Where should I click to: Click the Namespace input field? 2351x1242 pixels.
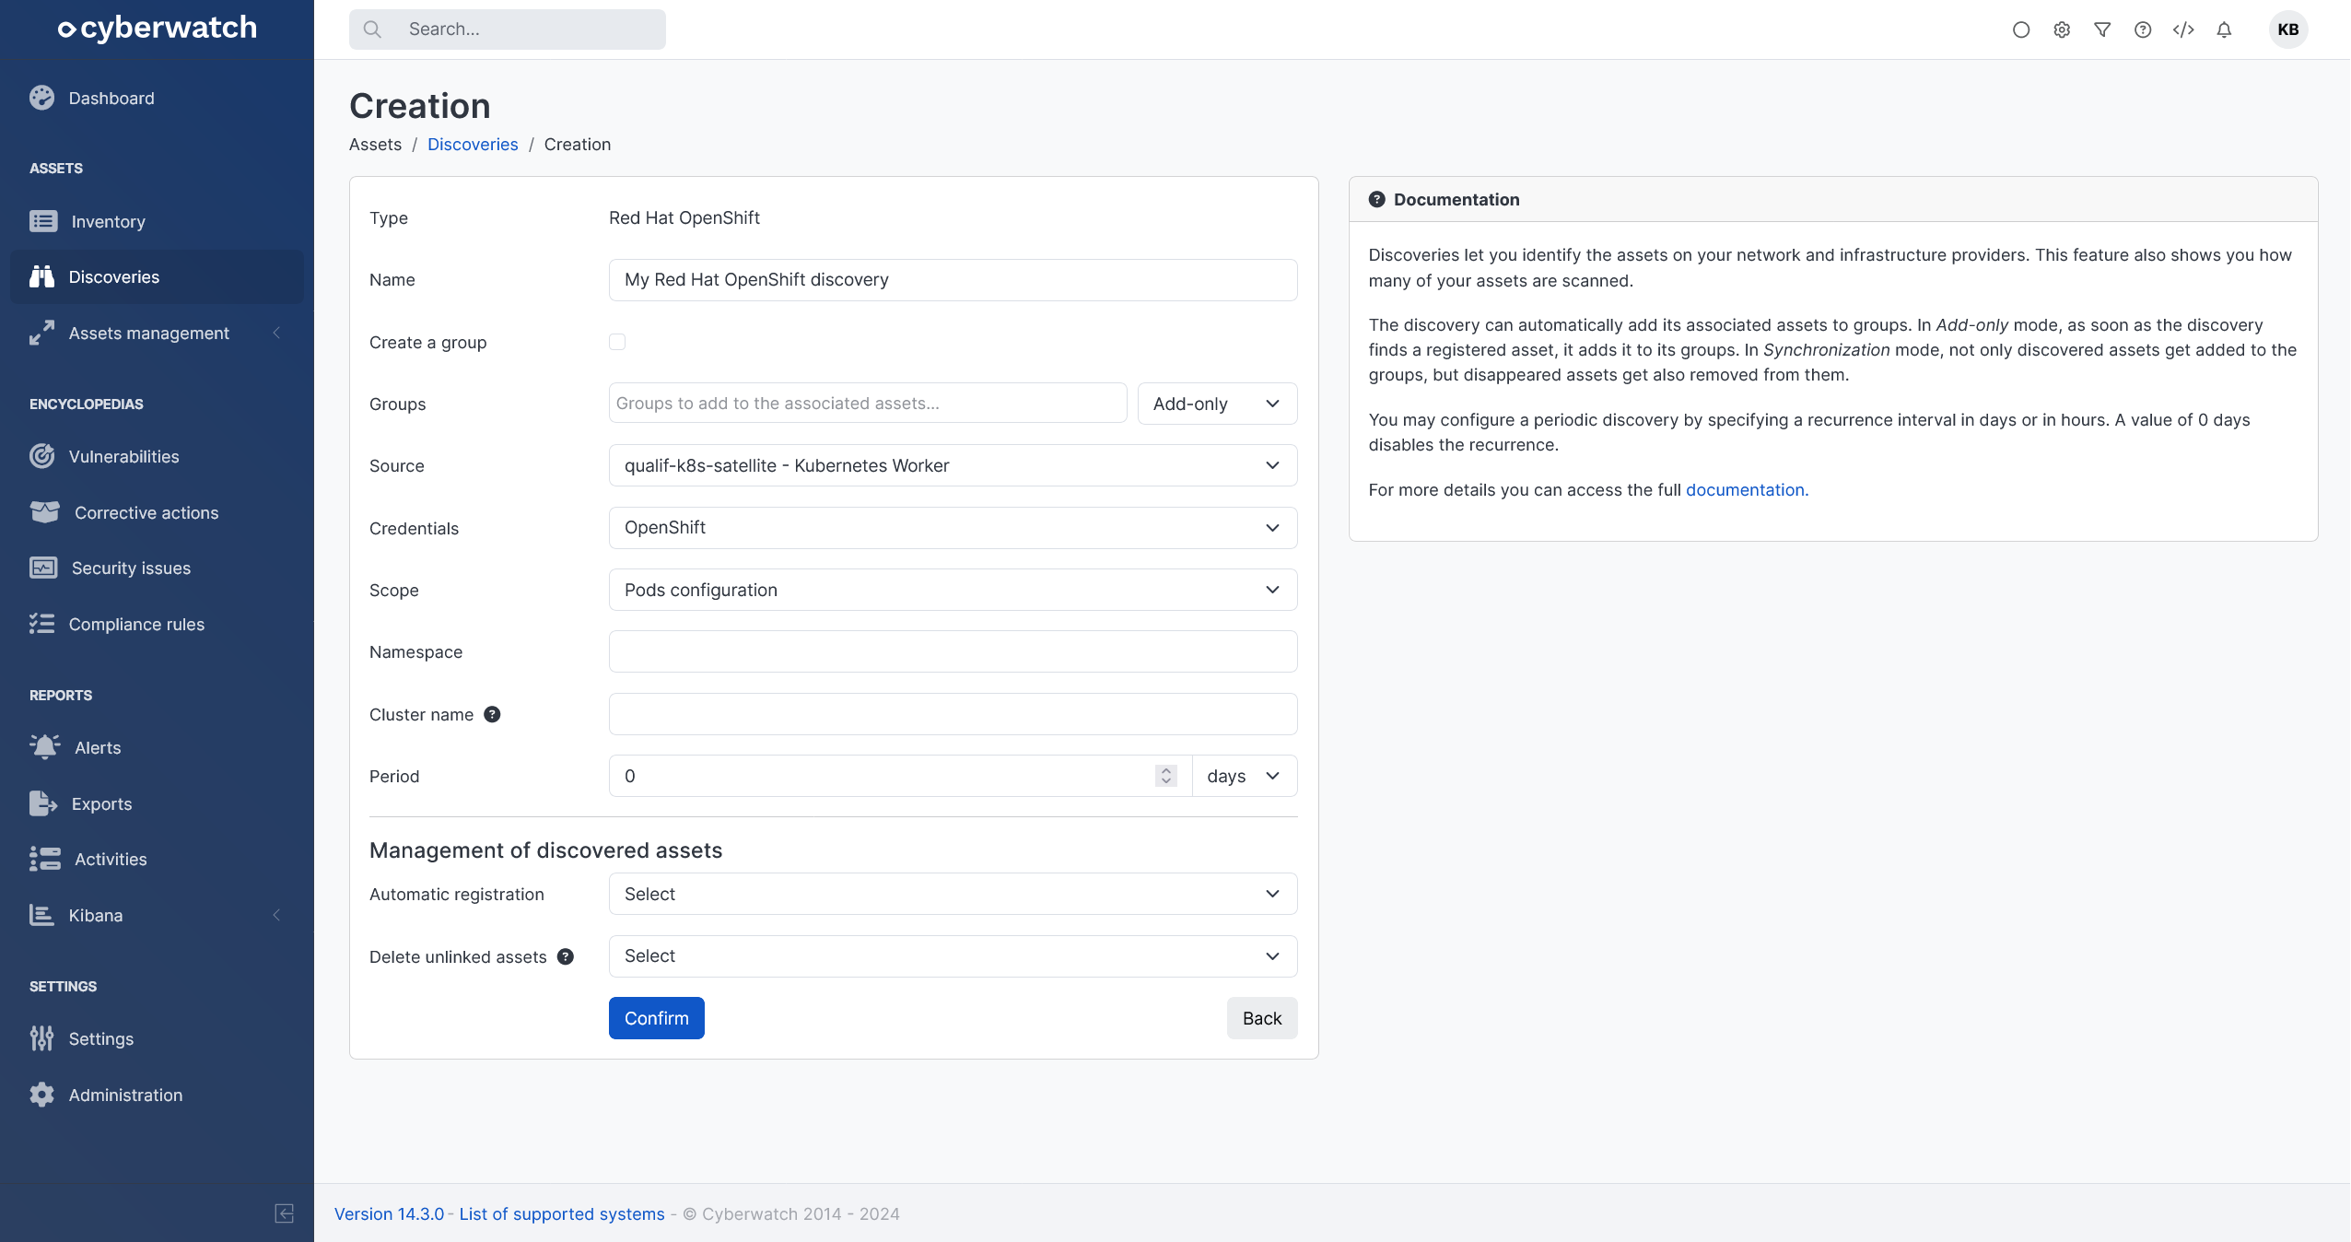(953, 651)
